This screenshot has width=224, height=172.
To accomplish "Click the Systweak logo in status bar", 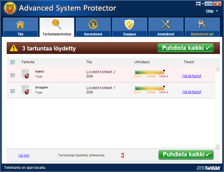I will 208,168.
